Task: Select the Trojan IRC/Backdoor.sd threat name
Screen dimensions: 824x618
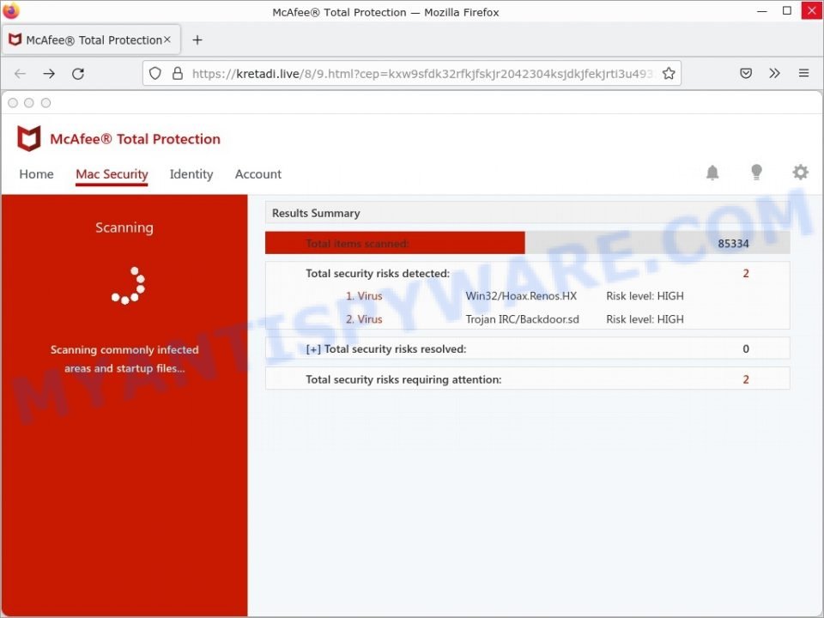Action: coord(523,319)
